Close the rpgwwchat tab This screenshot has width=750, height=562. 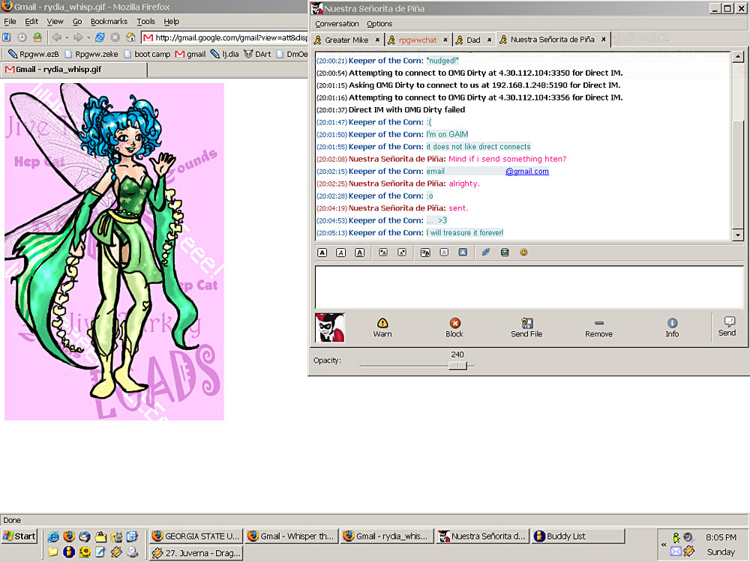[x=445, y=40]
